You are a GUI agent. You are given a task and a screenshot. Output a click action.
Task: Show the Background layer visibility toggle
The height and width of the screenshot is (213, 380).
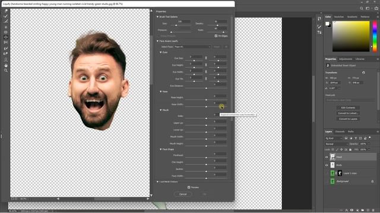pos(327,182)
